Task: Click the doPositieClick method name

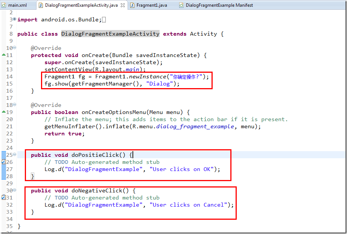Action: pyautogui.click(x=95, y=155)
